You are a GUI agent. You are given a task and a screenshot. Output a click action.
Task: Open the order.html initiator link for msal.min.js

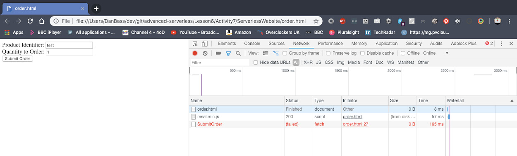click(352, 116)
